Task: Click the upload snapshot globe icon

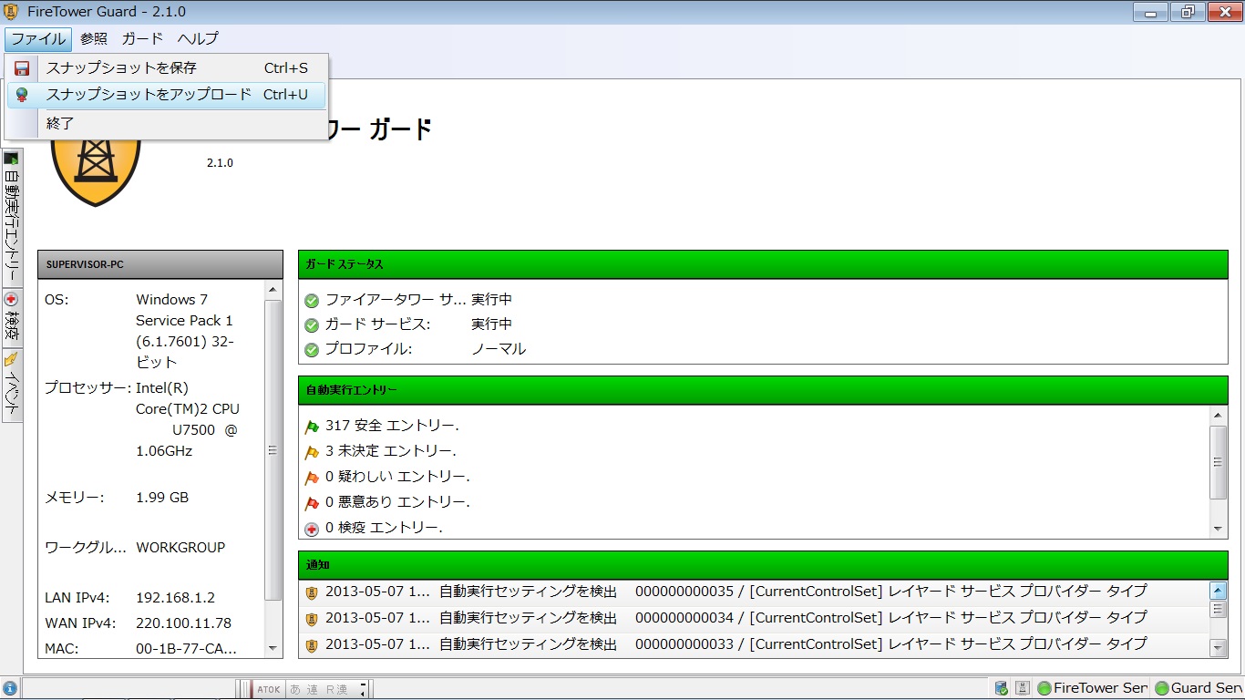Action: (22, 95)
